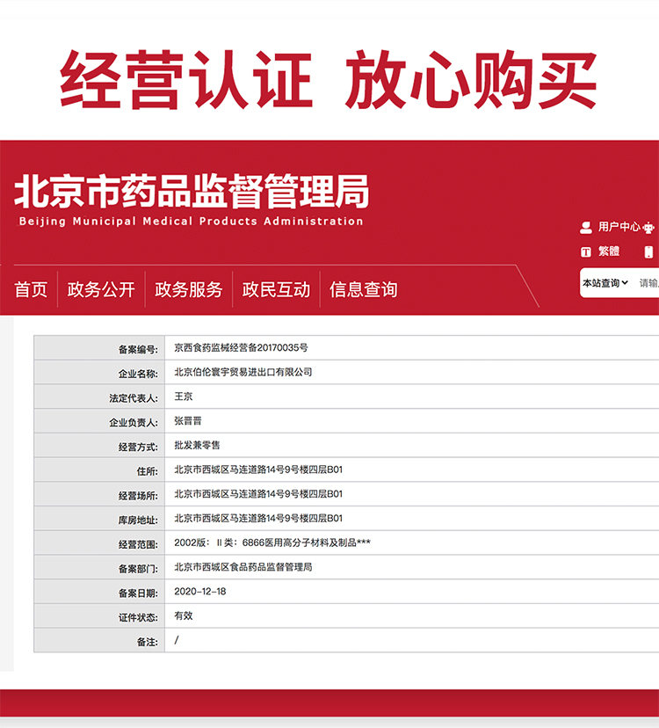Click the 北京市药品监督管理局 site logo title

point(192,193)
